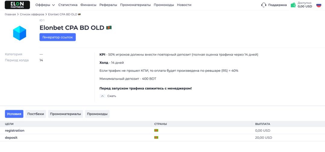Click the 0,00 USD registration payout
This screenshot has width=325, height=152.
tap(263, 130)
